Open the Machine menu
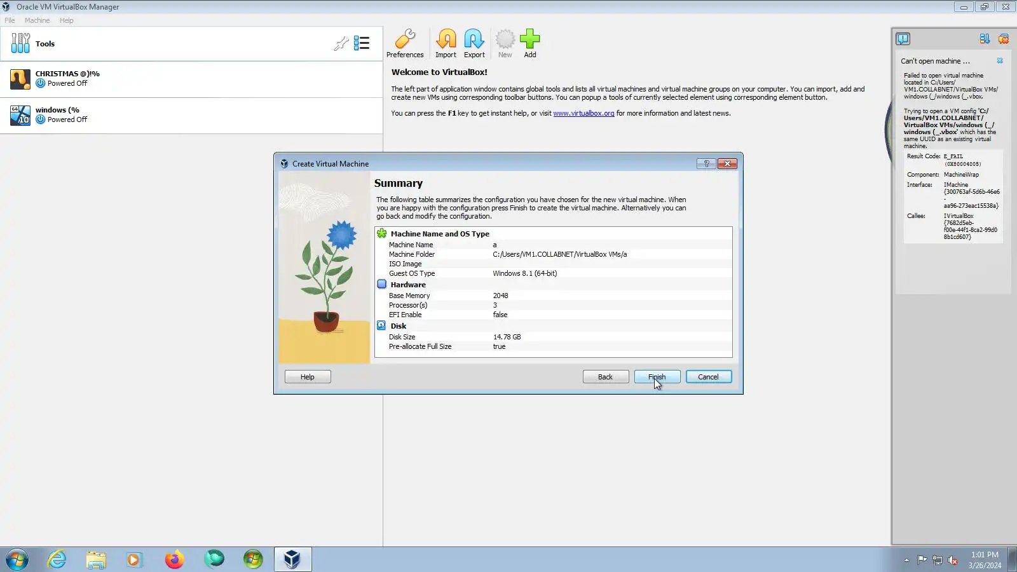Screen dimensions: 1017x572 (x=37, y=20)
